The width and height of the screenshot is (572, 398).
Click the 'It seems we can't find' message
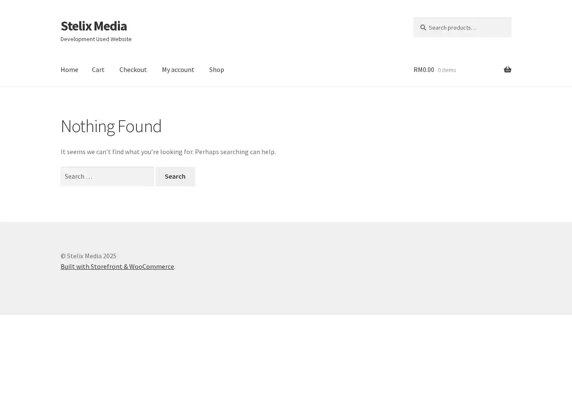tap(127, 152)
